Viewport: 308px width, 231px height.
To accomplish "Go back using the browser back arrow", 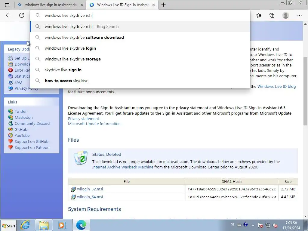I will tap(8, 15).
